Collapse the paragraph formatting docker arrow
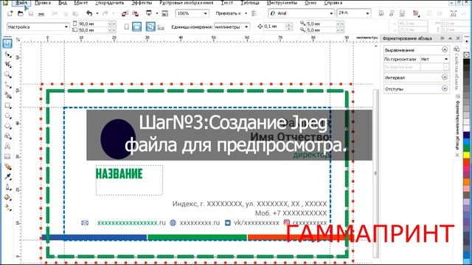 (450, 38)
